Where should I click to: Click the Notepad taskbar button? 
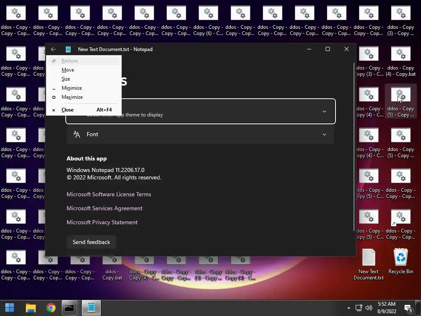91,308
